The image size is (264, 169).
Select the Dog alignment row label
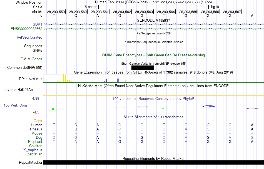coord(39,138)
